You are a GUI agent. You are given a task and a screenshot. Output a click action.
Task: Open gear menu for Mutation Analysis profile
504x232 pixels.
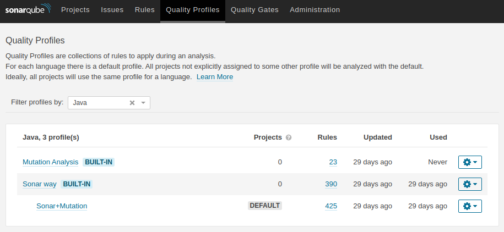point(470,162)
